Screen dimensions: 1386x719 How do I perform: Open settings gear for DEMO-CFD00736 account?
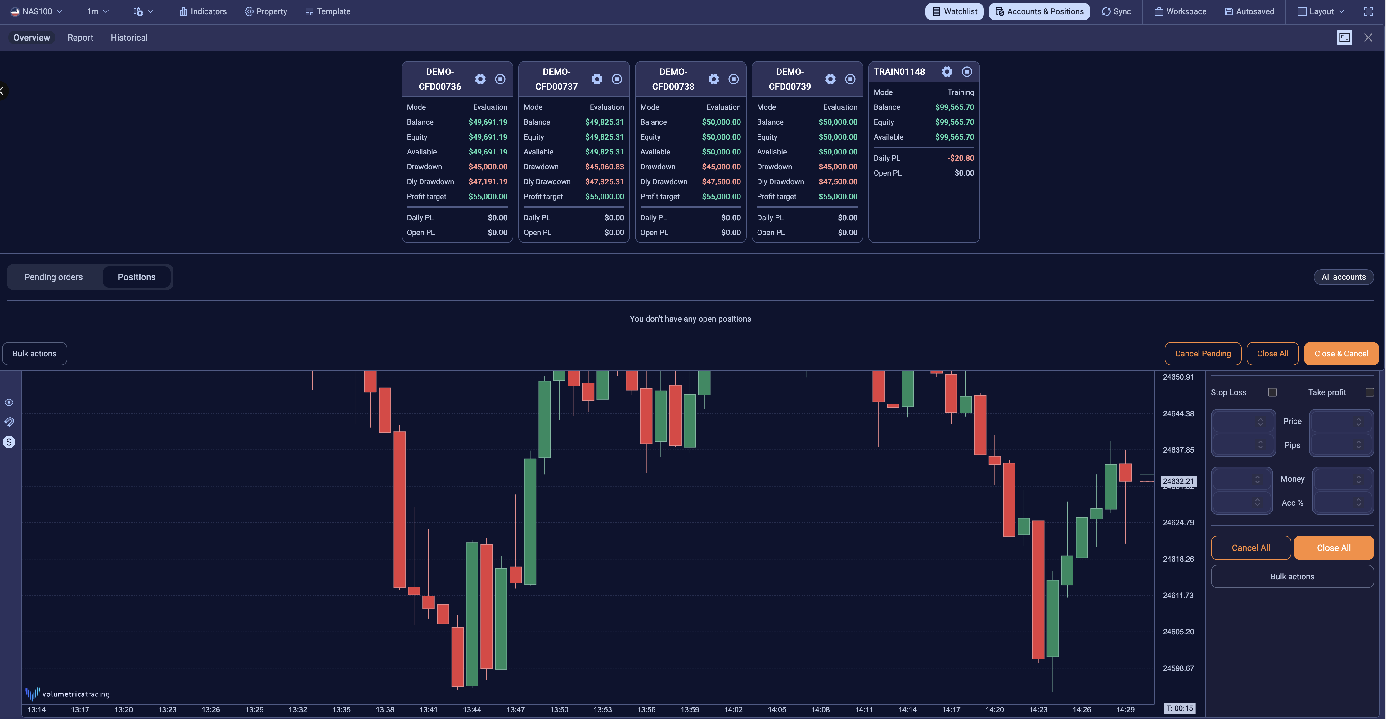480,79
